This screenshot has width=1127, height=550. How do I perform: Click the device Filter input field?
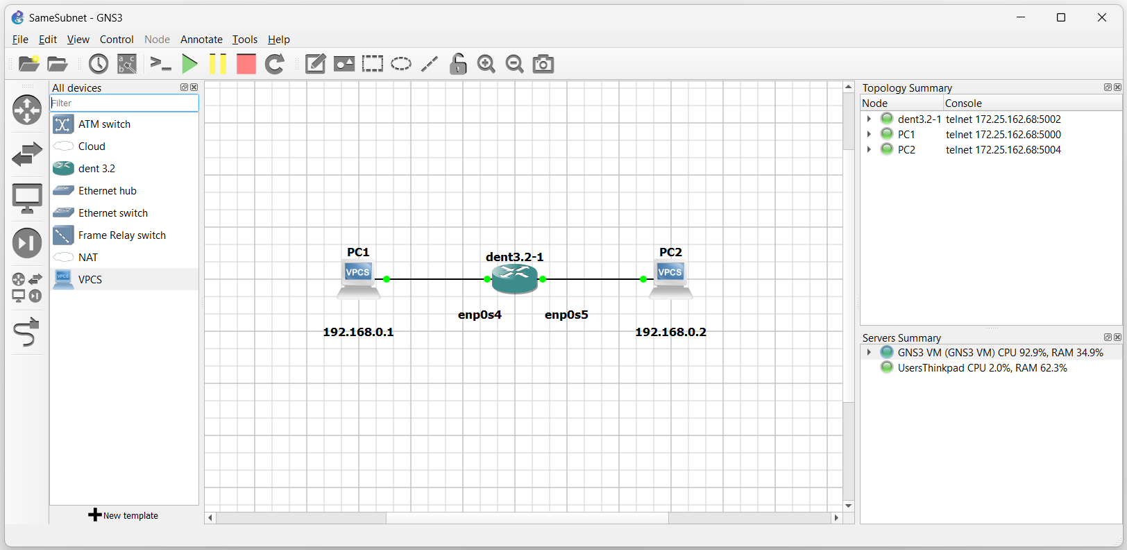[124, 103]
